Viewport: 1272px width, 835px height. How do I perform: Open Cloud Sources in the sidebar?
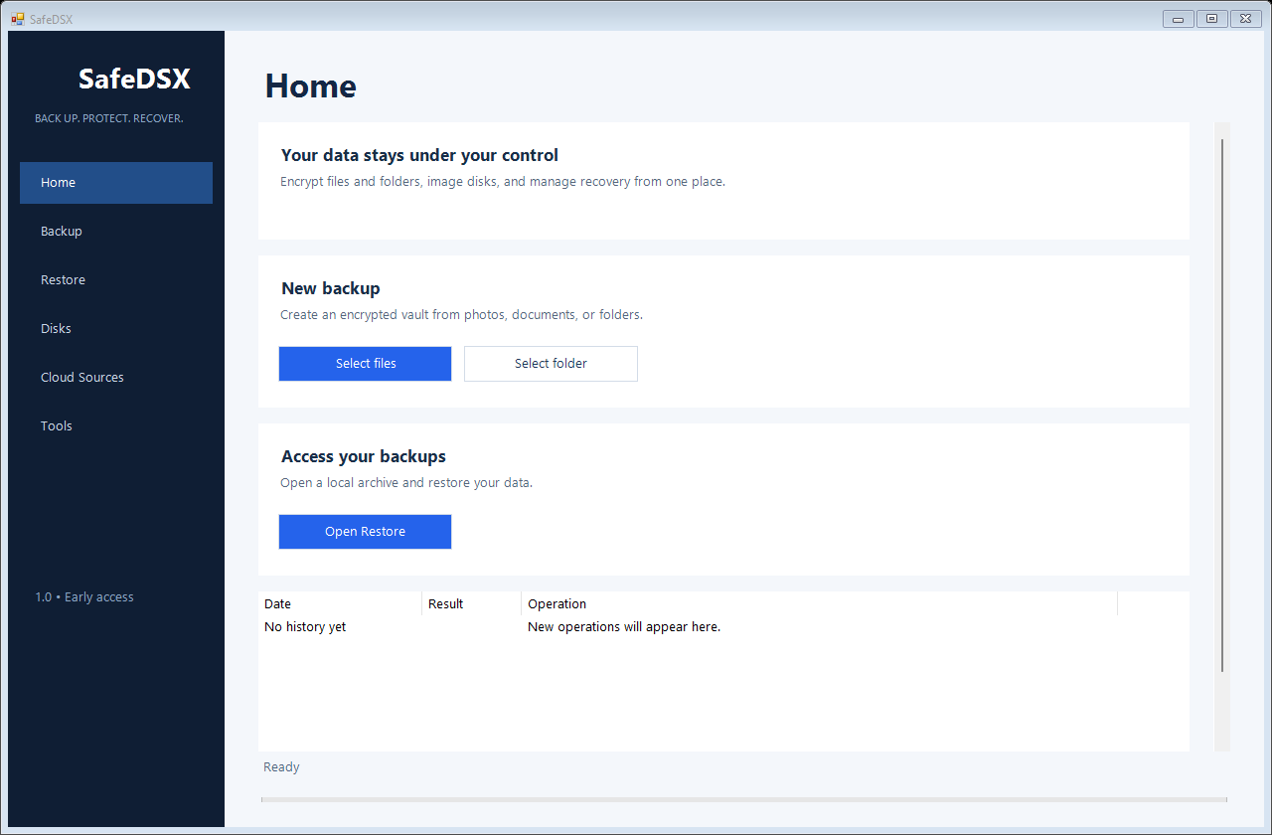click(116, 378)
